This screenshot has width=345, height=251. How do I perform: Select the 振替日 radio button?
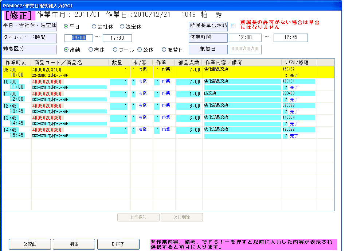(x=164, y=50)
